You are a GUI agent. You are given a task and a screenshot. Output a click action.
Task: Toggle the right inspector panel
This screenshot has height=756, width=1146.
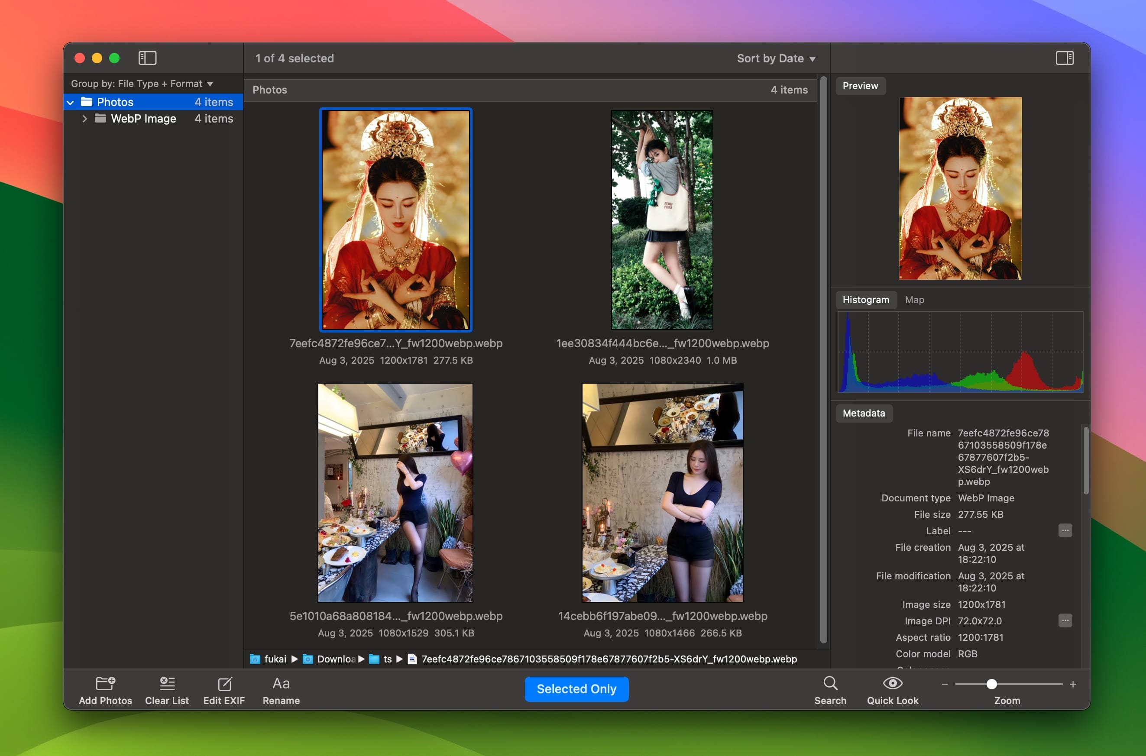pos(1064,58)
